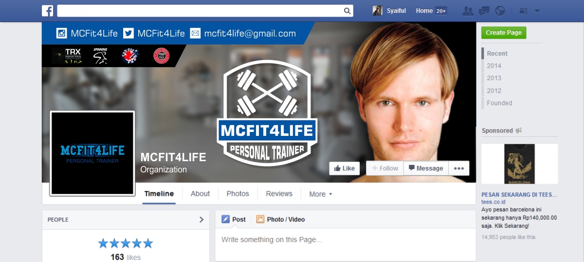Expand the More tab dropdown
Image resolution: width=584 pixels, height=262 pixels.
click(x=321, y=194)
